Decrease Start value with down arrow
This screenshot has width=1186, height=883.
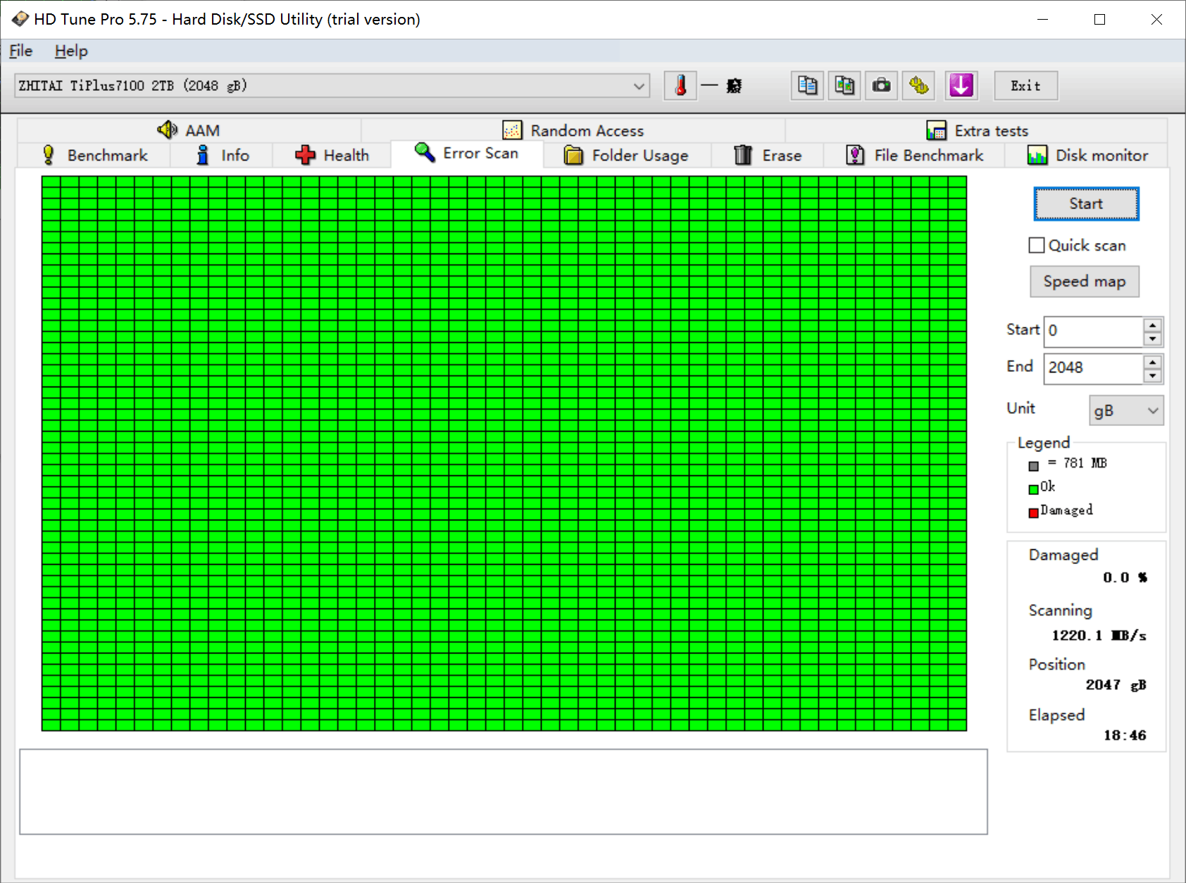point(1152,339)
